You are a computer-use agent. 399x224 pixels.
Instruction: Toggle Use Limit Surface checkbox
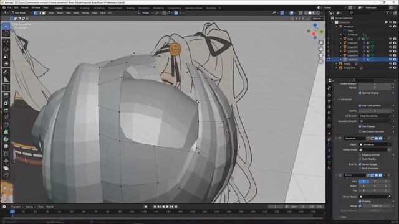(360, 105)
